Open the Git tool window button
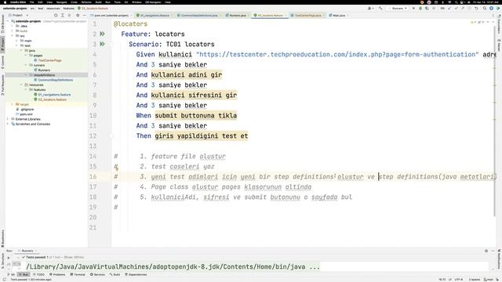Viewport: 502px width, 282px height. (x=11, y=275)
